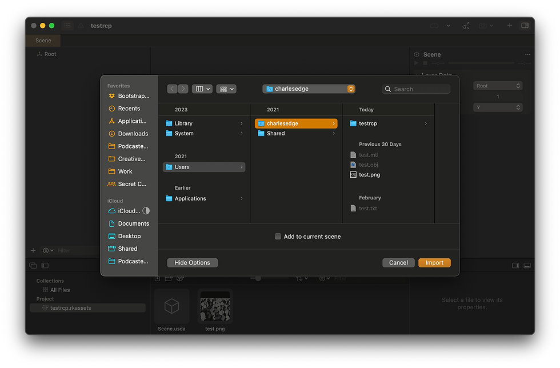Open the charlesedge location dropdown
Image resolution: width=560 pixels, height=368 pixels.
(351, 89)
